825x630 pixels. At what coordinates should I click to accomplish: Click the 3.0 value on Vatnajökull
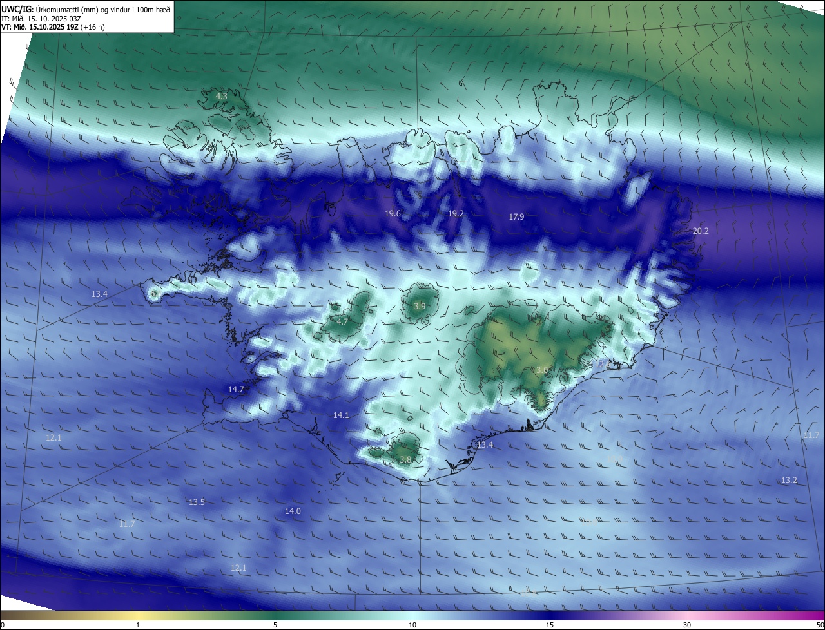(541, 370)
